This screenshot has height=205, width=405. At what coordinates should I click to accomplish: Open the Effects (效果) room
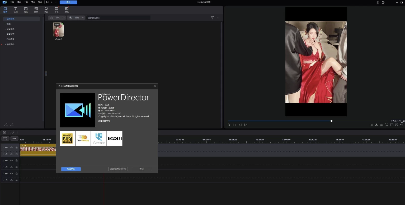tap(36, 9)
